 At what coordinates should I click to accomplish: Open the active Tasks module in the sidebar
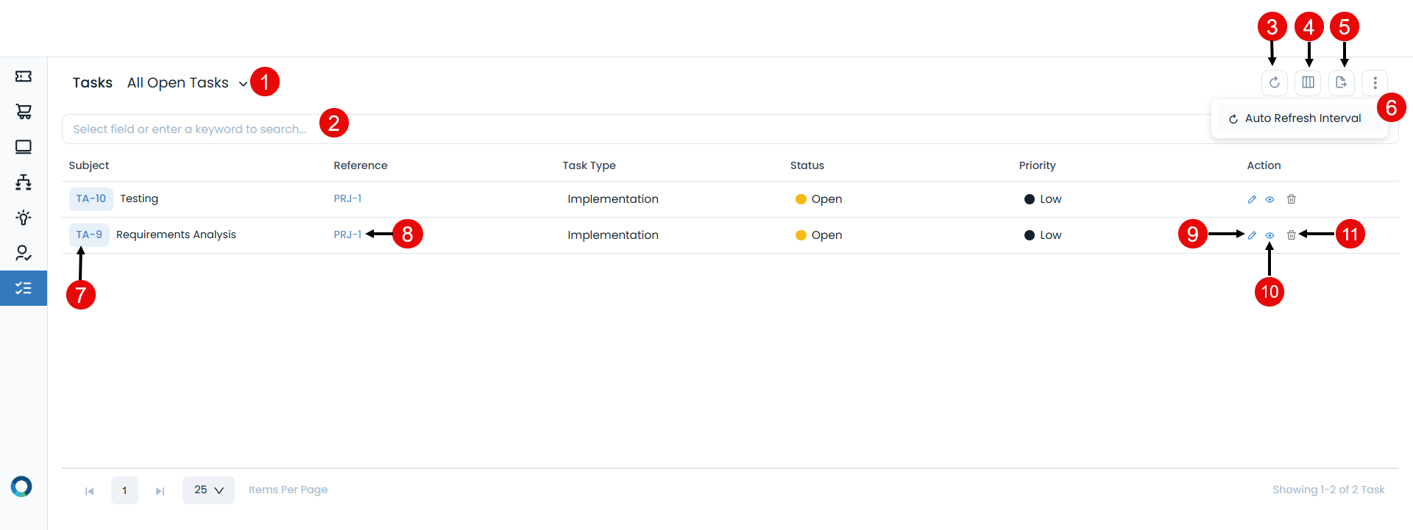tap(24, 288)
